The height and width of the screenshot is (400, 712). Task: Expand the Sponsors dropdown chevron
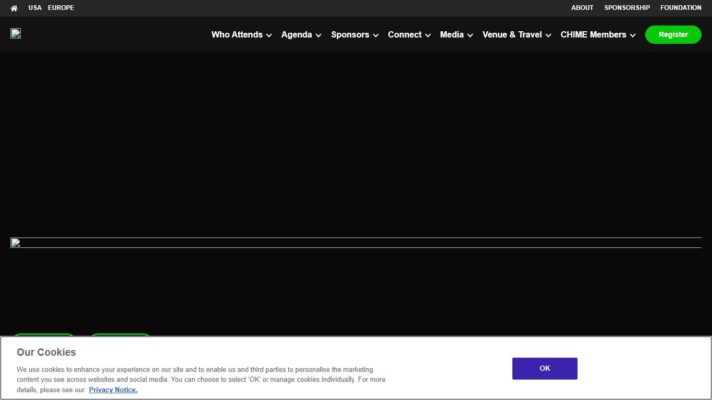coord(376,35)
